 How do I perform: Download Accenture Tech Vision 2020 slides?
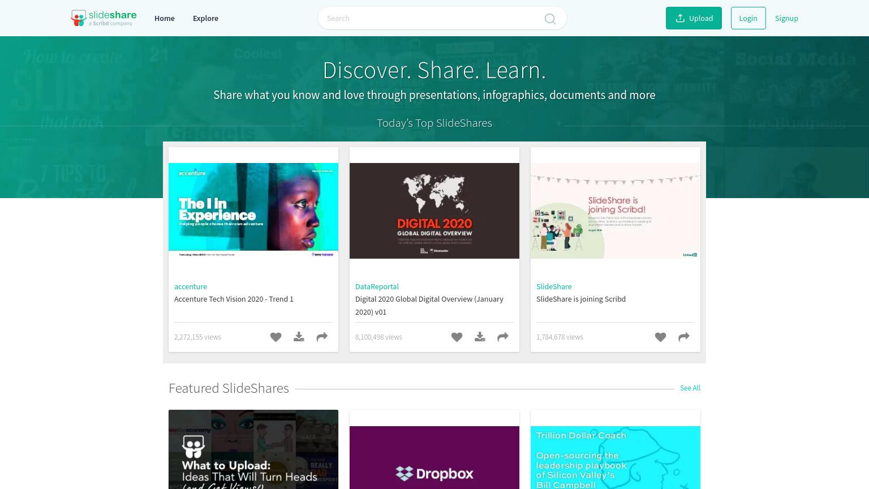pos(299,337)
